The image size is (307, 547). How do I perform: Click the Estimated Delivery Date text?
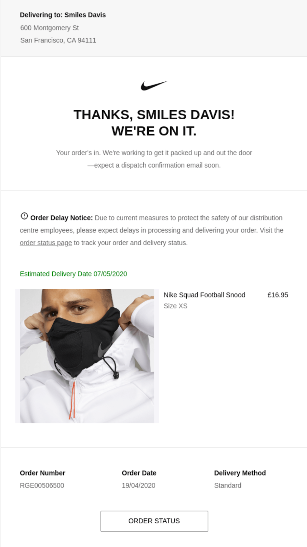coord(73,274)
